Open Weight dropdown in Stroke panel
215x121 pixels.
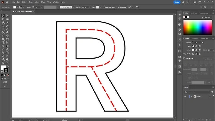[x=202, y=43]
